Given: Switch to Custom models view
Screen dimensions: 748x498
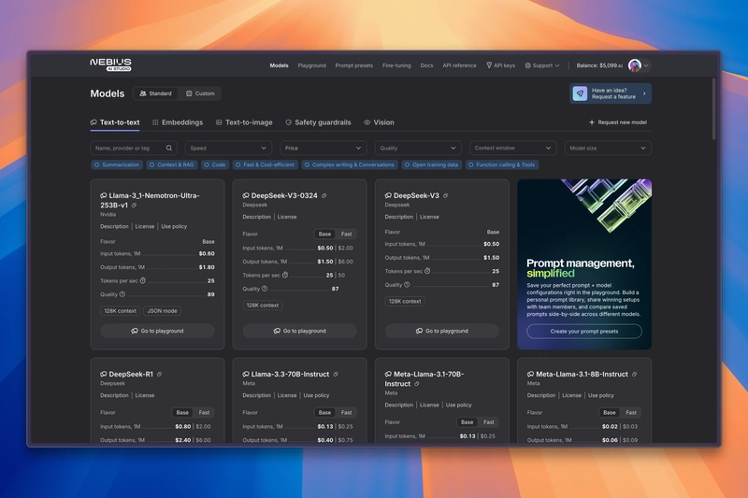Looking at the screenshot, I should coord(200,93).
